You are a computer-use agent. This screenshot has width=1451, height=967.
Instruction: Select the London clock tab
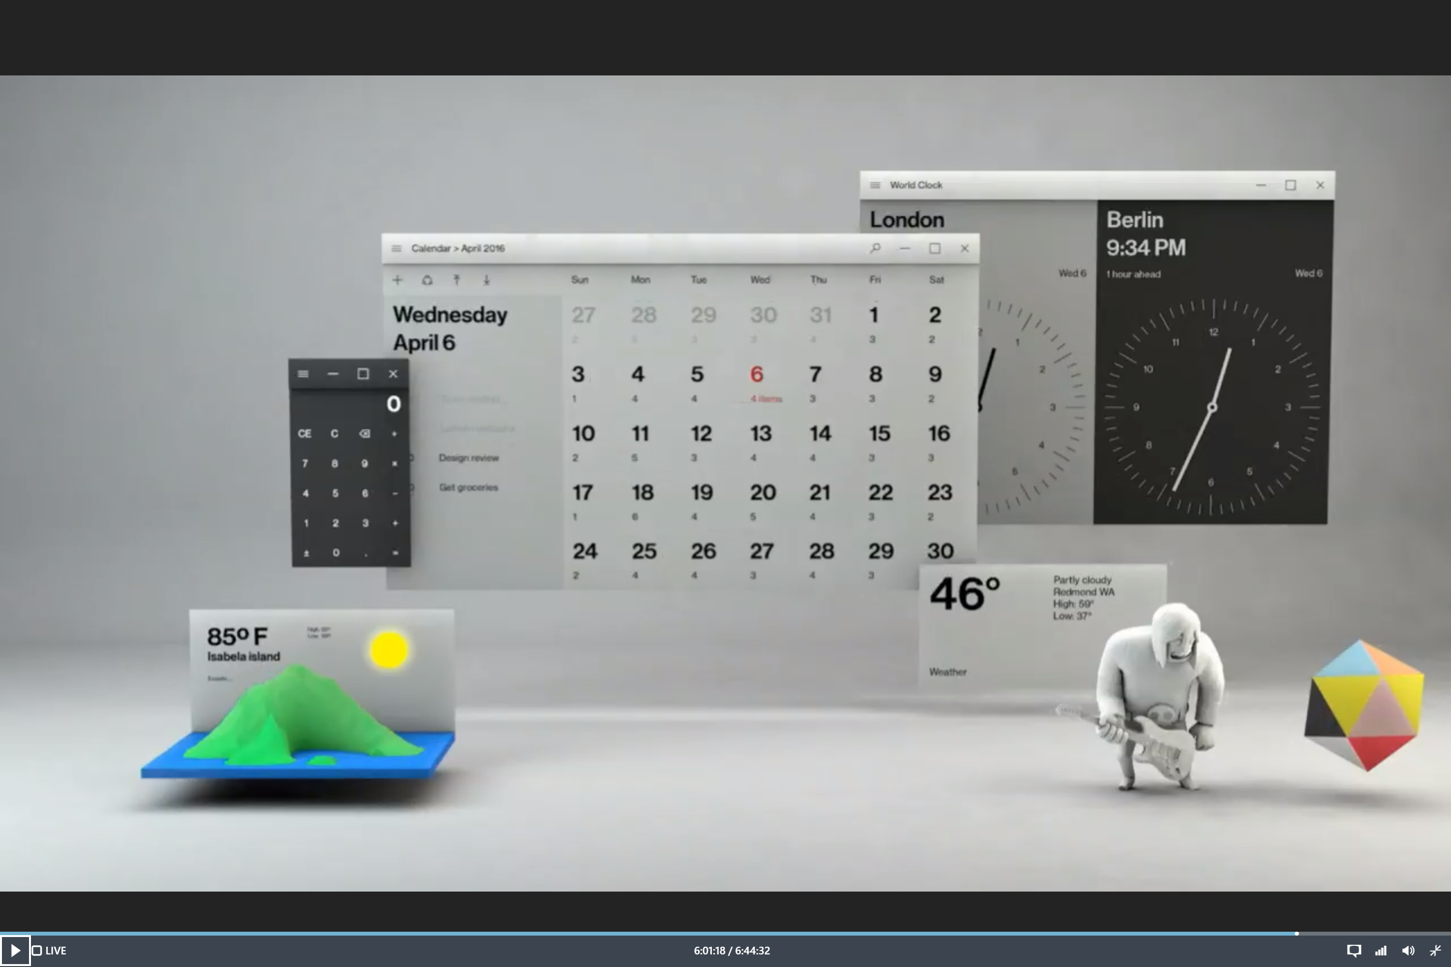pos(907,219)
